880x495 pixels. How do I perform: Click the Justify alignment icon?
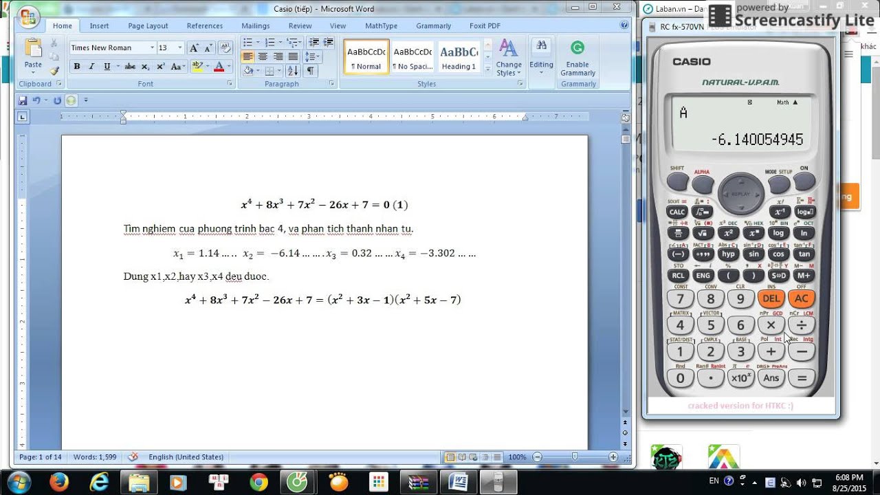(293, 56)
